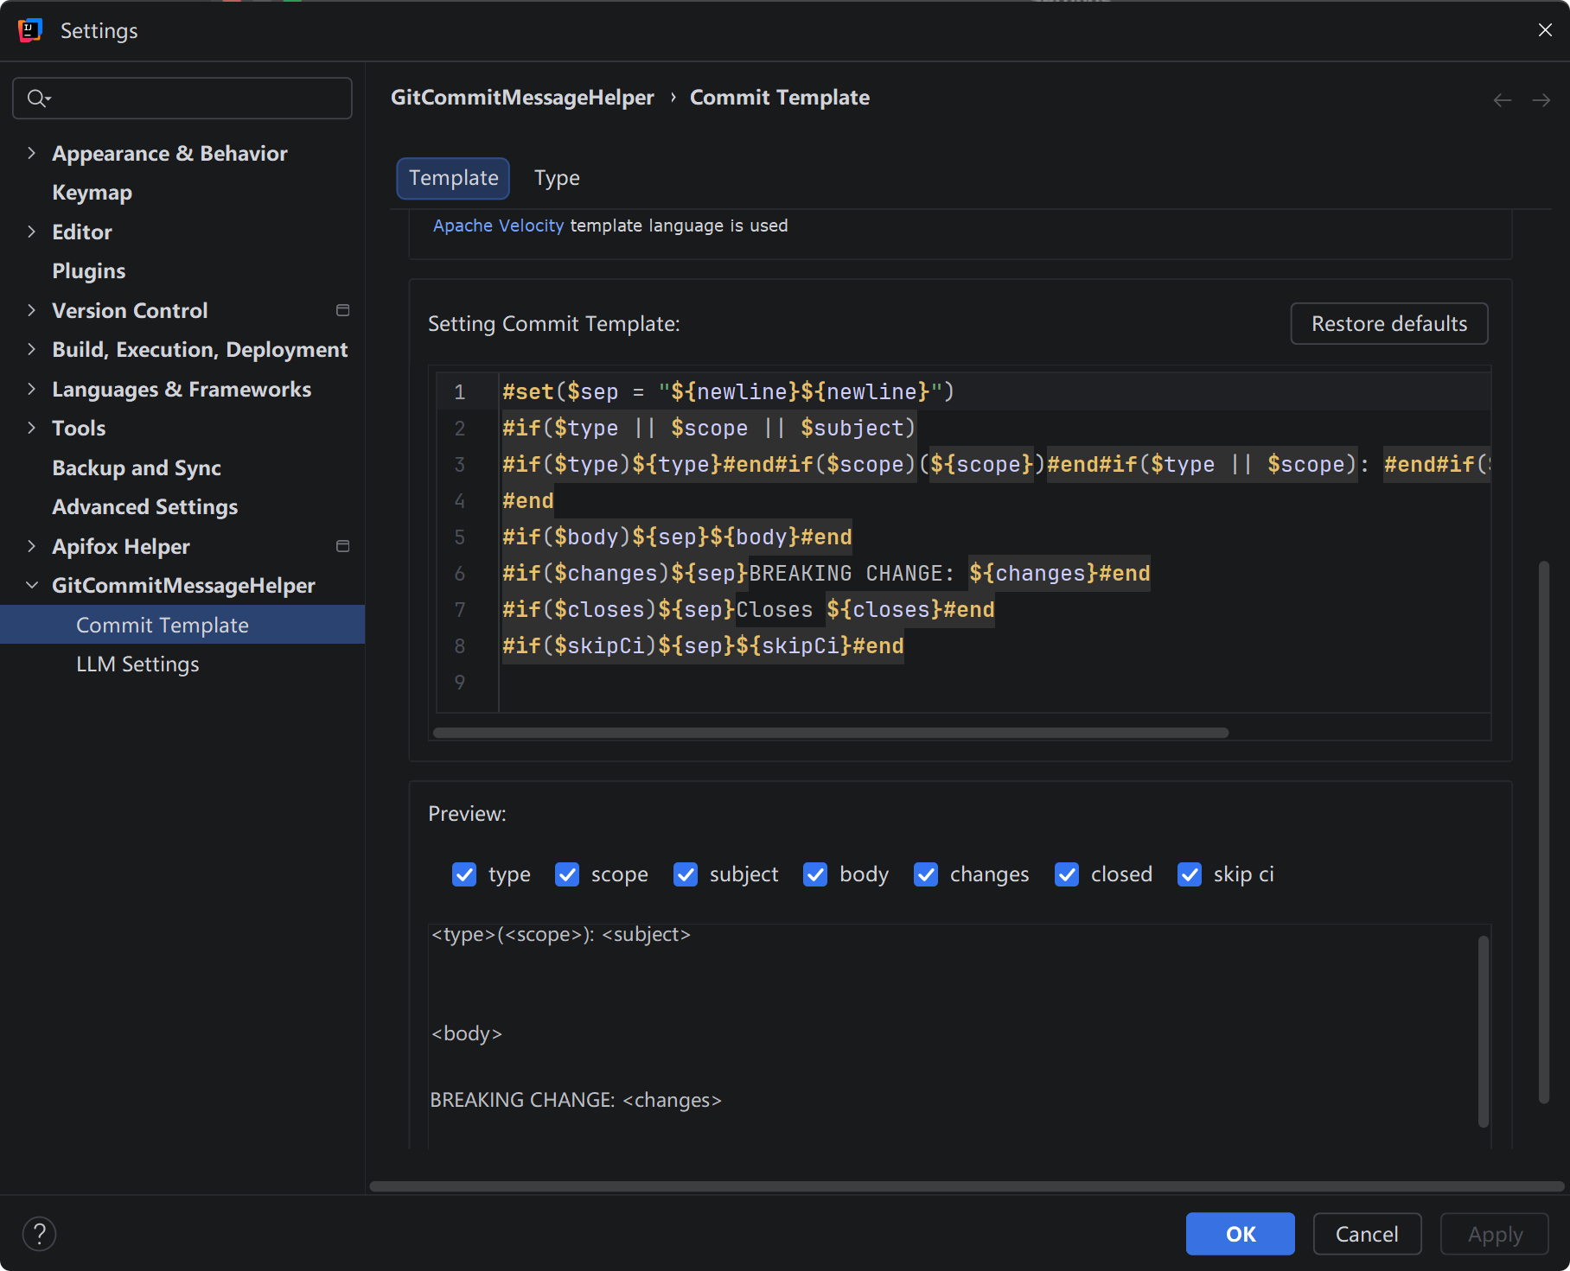Click the template editor horizontal scrollbar
The width and height of the screenshot is (1570, 1271).
(x=831, y=733)
